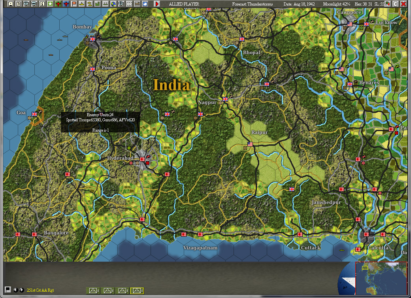The height and width of the screenshot is (298, 411).
Task: Select the Japanese flag at Calcutta city
Action: point(366,234)
